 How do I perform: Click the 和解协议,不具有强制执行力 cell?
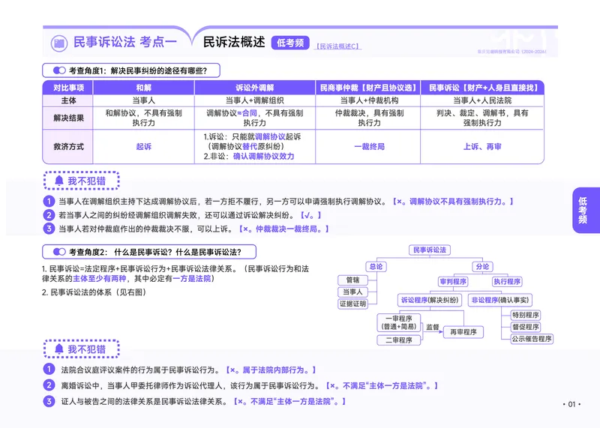[x=143, y=118]
